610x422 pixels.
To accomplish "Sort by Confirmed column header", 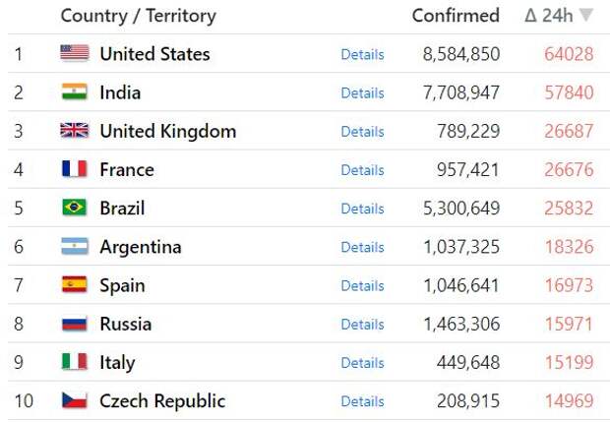I will pos(456,16).
